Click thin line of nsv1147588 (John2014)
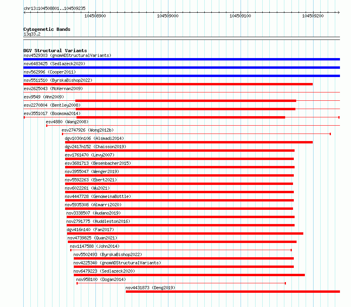The image size is (351, 307). coord(181,250)
